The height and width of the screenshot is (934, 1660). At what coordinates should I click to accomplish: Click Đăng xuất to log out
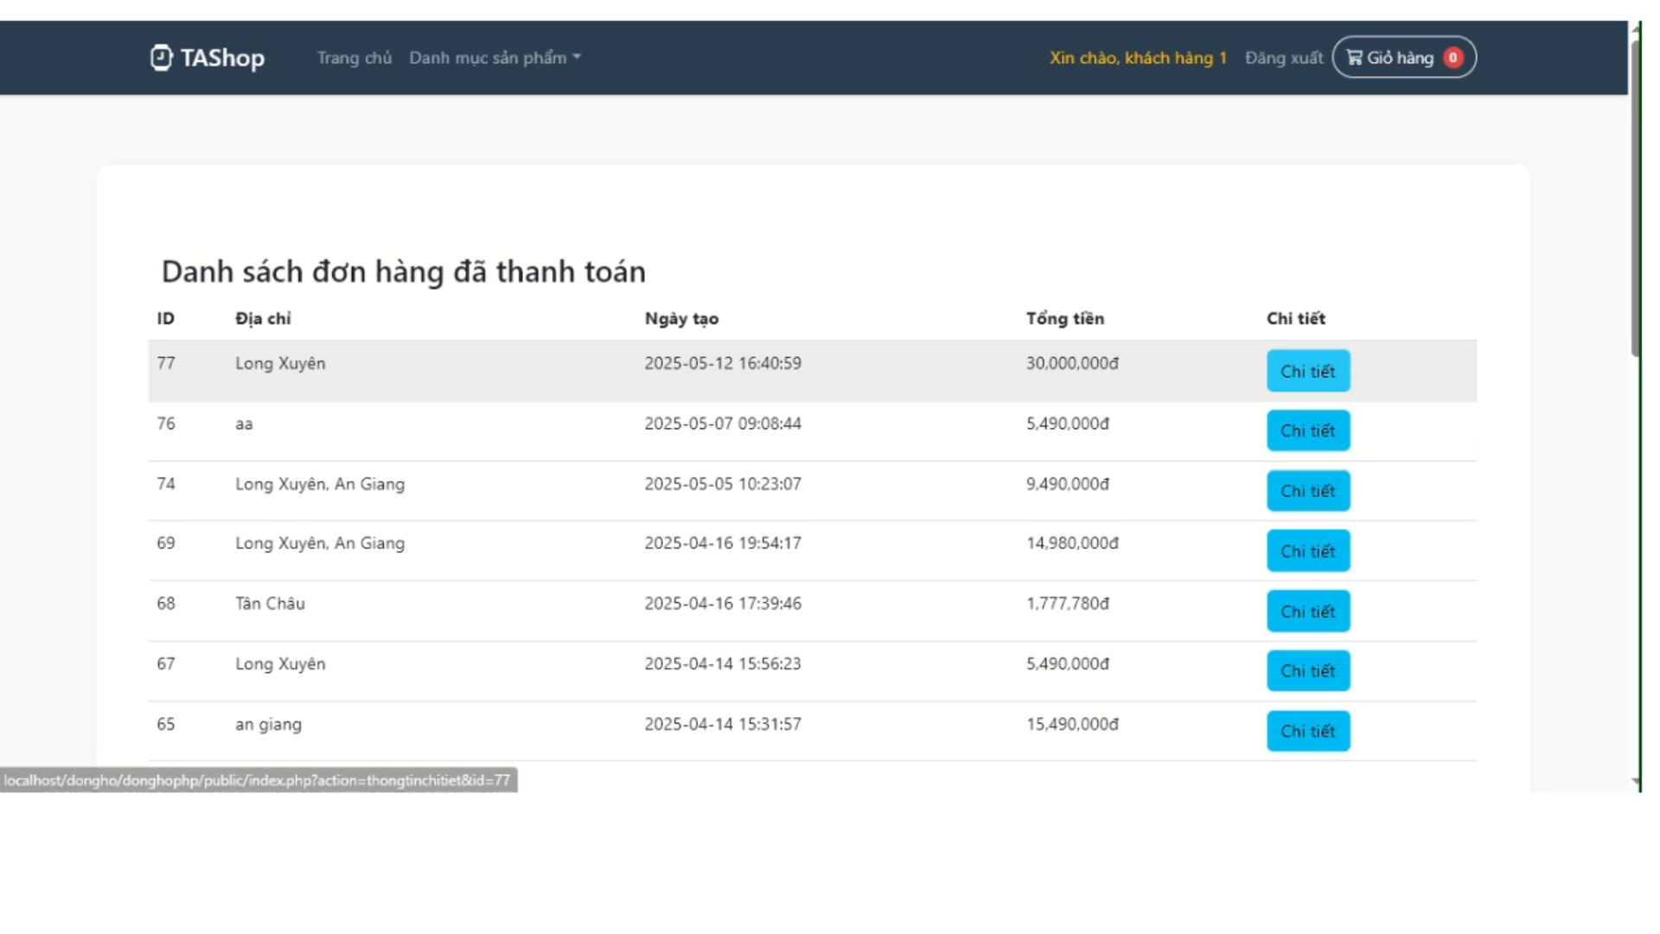pyautogui.click(x=1284, y=58)
